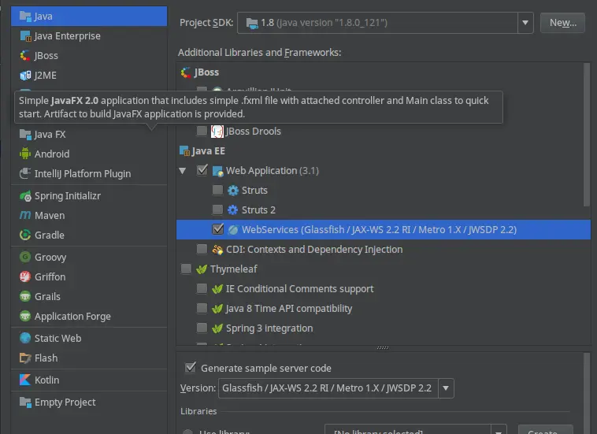Click the JBoss Drools icon
This screenshot has width=597, height=434.
point(217,132)
